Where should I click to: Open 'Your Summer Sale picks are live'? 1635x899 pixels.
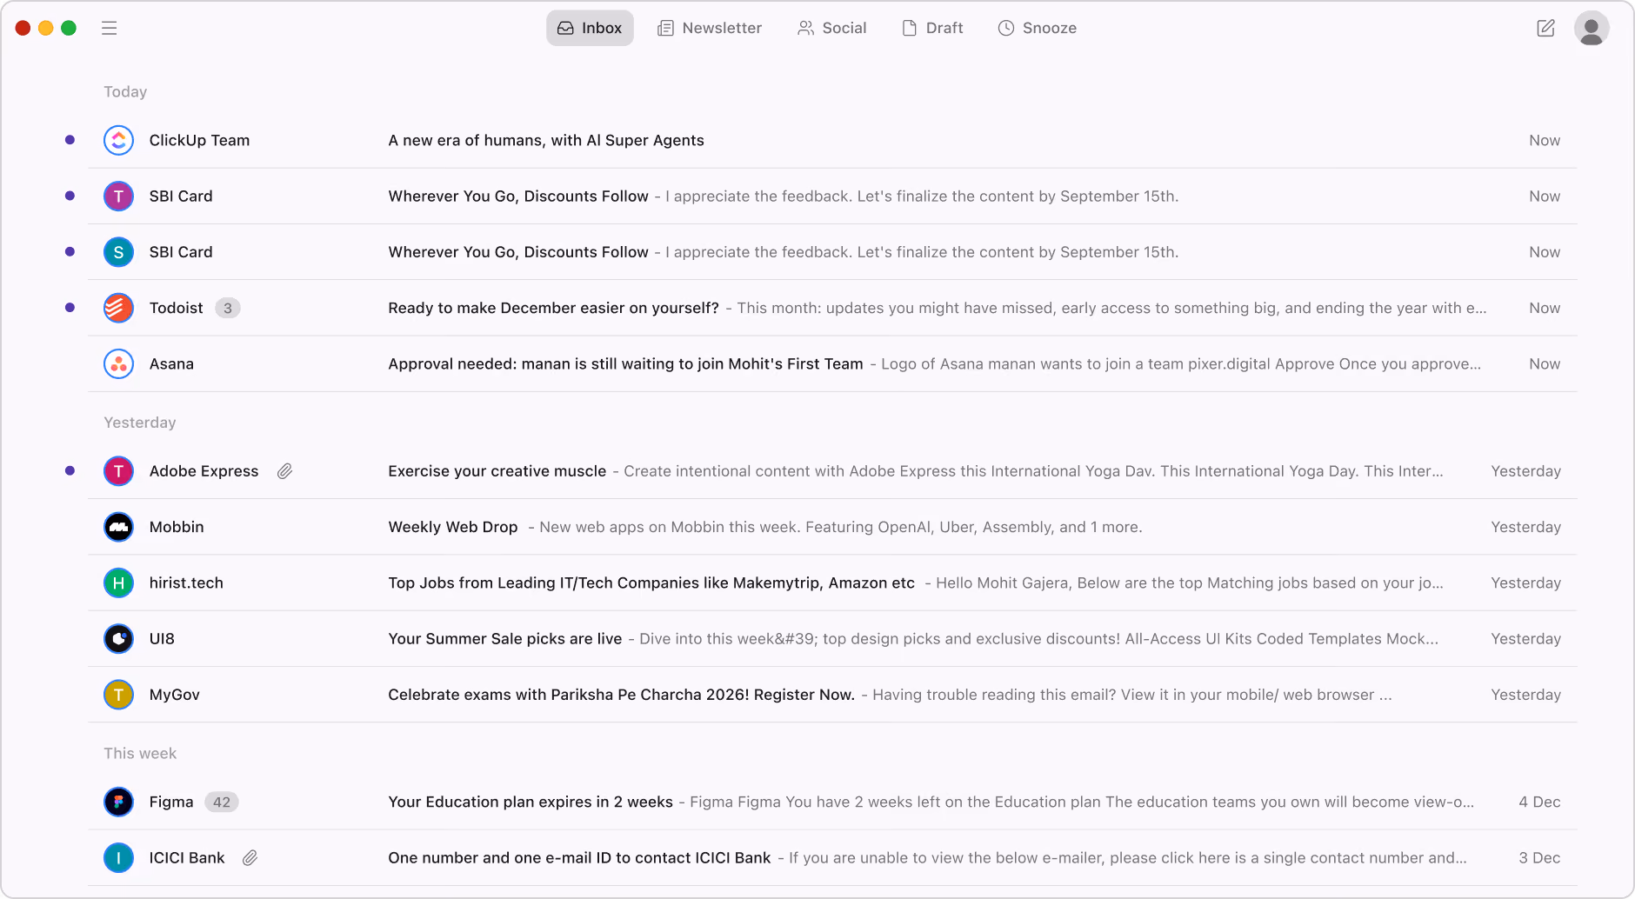click(505, 638)
